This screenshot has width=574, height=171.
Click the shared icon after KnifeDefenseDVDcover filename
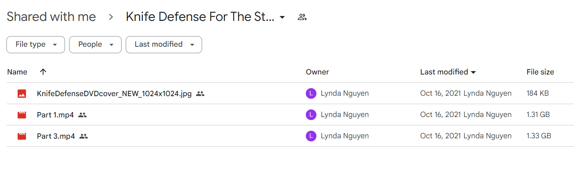coord(200,93)
